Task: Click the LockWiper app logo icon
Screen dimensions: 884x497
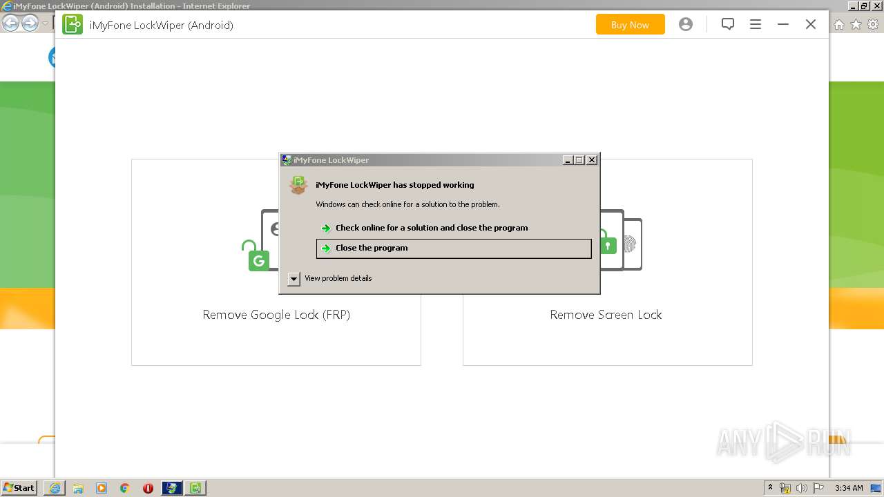Action: [x=73, y=25]
